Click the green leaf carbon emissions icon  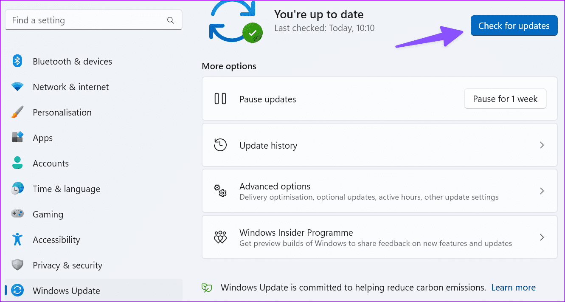[x=207, y=288]
